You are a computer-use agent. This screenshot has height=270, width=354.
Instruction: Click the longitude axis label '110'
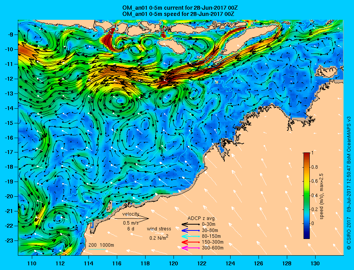[x=32, y=263]
